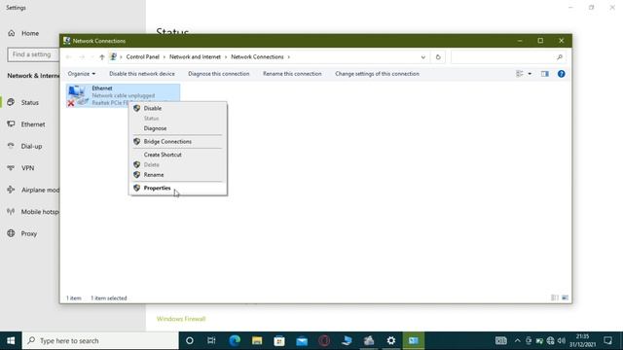The height and width of the screenshot is (350, 623).
Task: Open File Explorer from taskbar
Action: coord(257,340)
